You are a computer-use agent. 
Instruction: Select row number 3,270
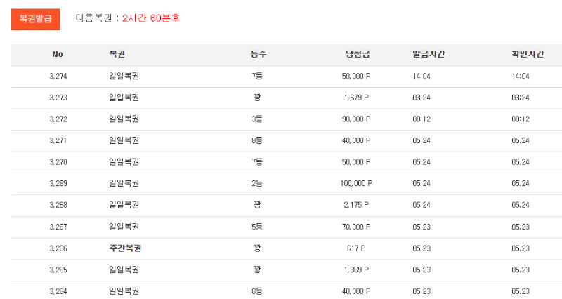click(58, 162)
